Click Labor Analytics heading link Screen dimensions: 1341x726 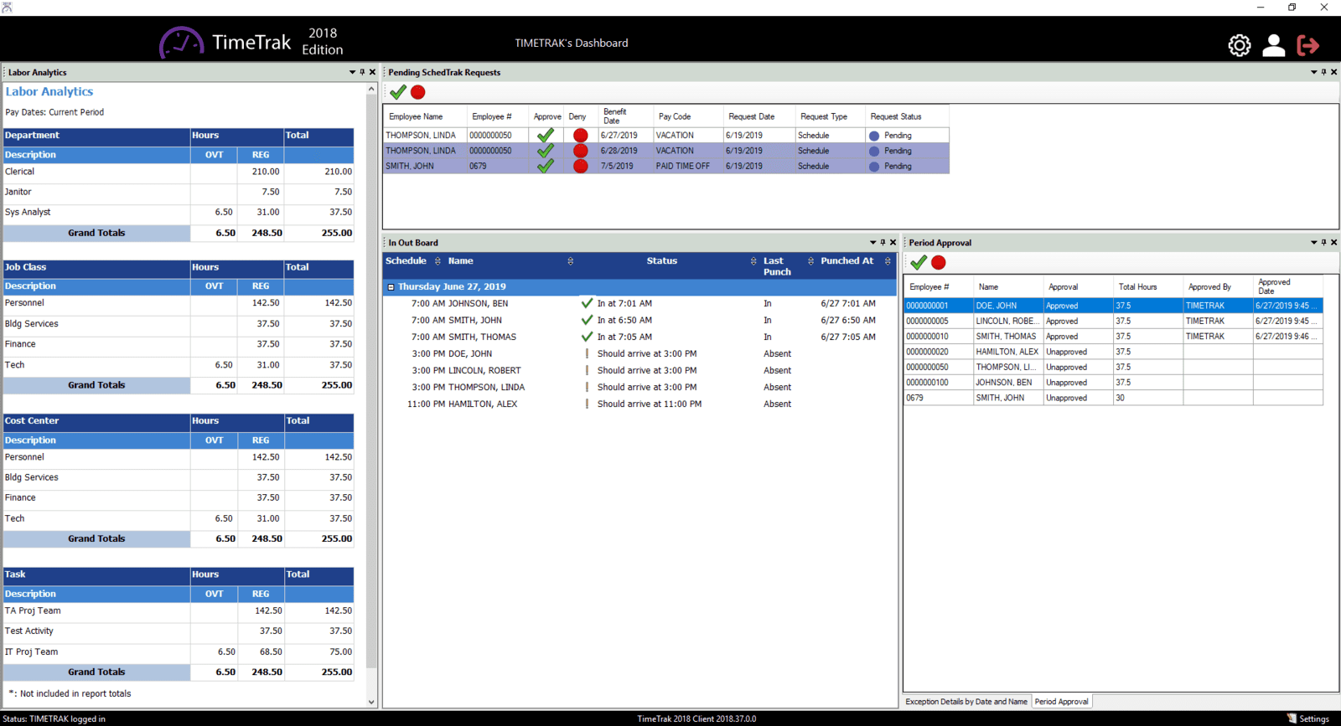49,92
